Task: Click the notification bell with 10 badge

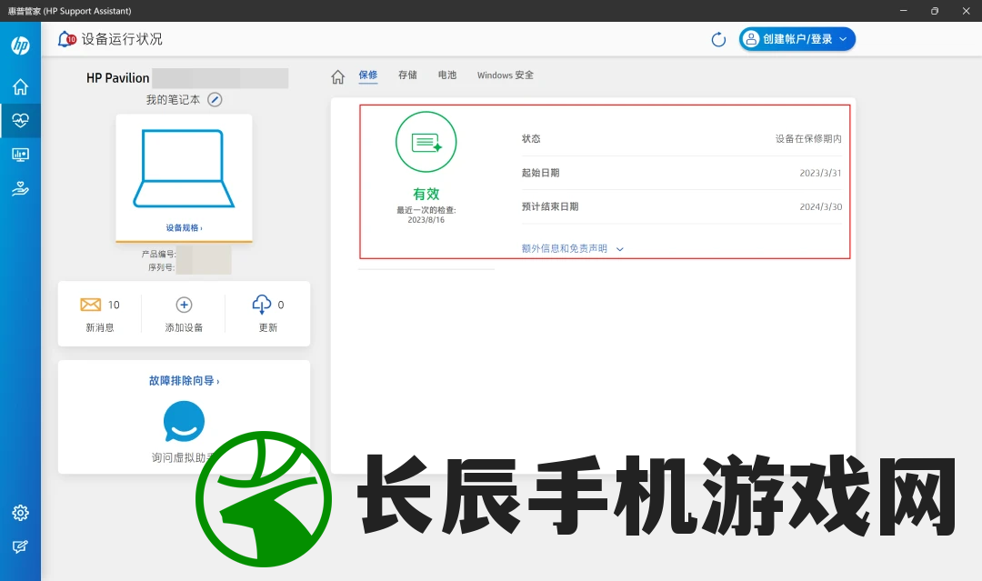Action: coord(66,39)
